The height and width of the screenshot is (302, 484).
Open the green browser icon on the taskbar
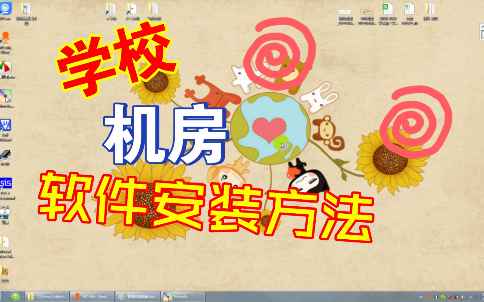pos(15,297)
